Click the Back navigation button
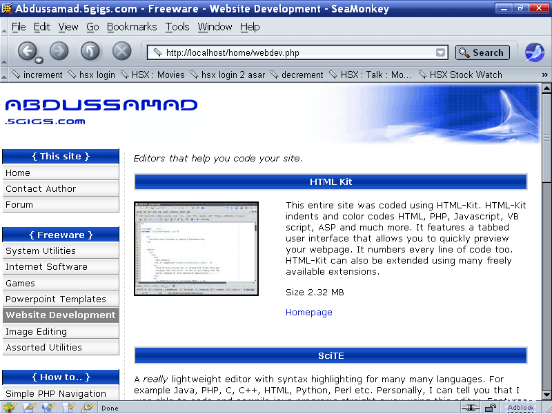This screenshot has width=552, height=414. [x=26, y=51]
